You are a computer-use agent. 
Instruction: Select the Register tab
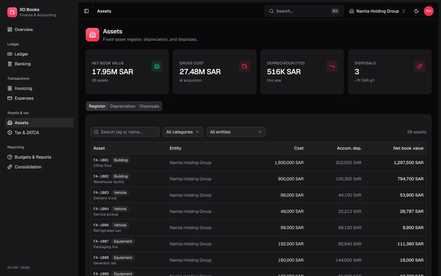[97, 106]
